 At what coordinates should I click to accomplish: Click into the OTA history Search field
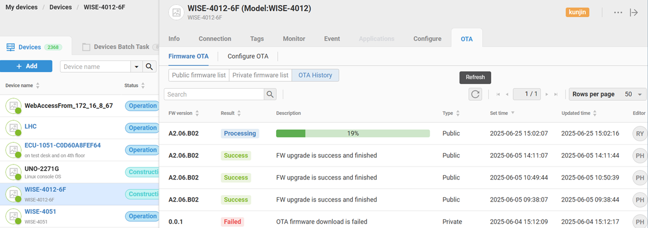214,94
